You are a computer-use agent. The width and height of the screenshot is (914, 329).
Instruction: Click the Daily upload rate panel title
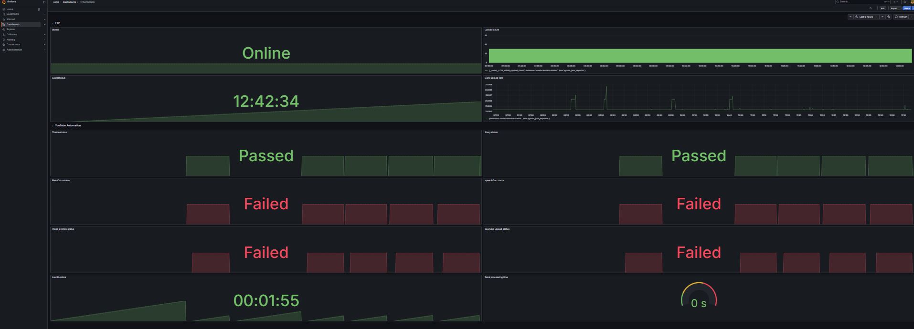[x=494, y=78]
